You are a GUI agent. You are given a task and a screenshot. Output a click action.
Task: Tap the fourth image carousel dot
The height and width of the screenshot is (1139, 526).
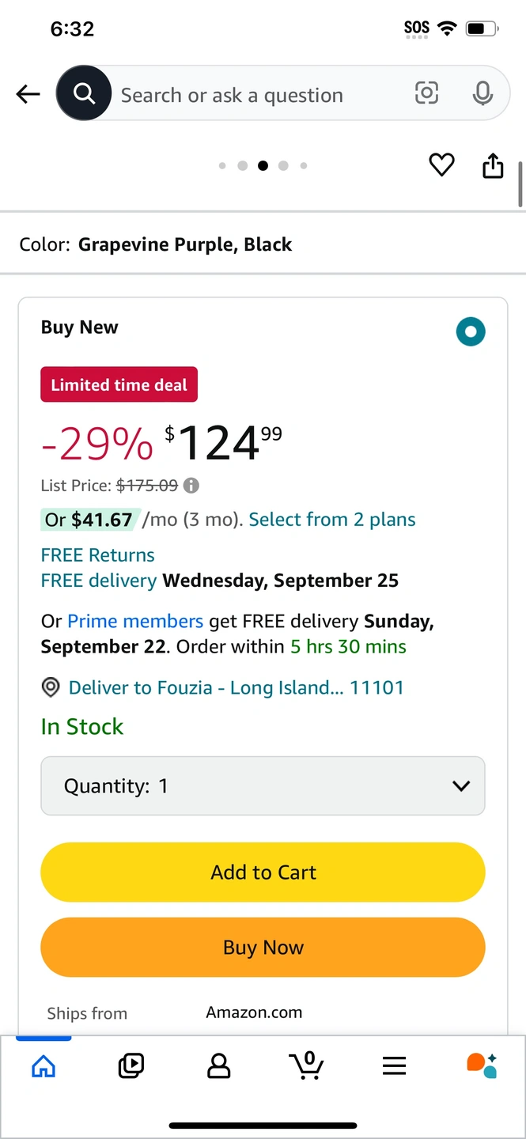coord(283,165)
